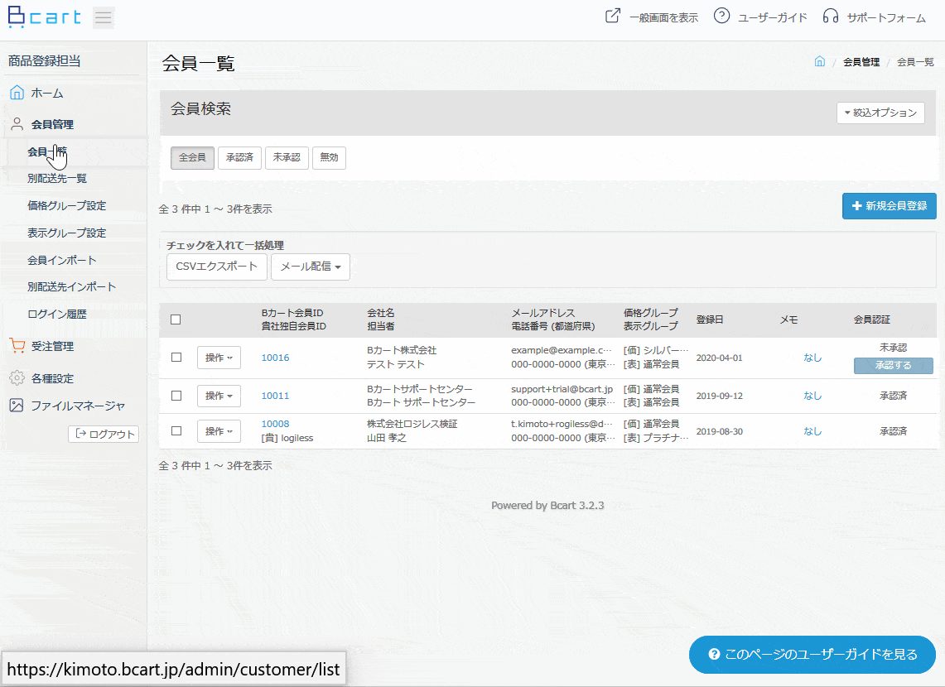945x687 pixels.
Task: Open member ID 10008 link
Action: click(276, 424)
